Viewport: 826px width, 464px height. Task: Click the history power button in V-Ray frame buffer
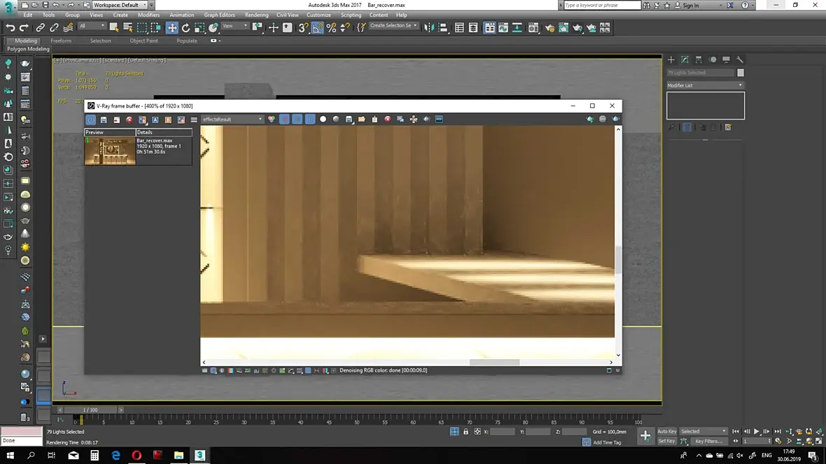[x=91, y=120]
